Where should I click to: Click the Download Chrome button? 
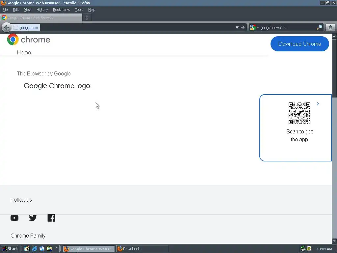point(299,44)
